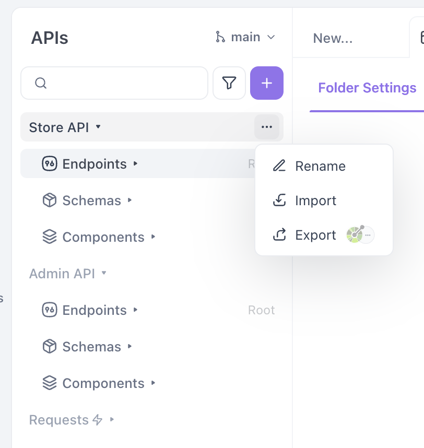Open the filter funnel icon
The image size is (424, 448).
tap(229, 83)
